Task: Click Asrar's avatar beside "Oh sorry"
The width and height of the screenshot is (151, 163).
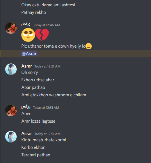Action: [x=11, y=69]
